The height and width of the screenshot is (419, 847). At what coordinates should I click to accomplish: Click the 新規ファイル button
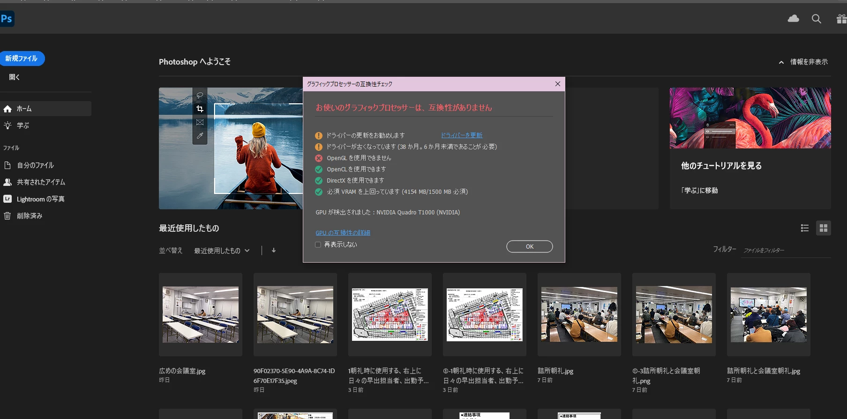pos(22,59)
